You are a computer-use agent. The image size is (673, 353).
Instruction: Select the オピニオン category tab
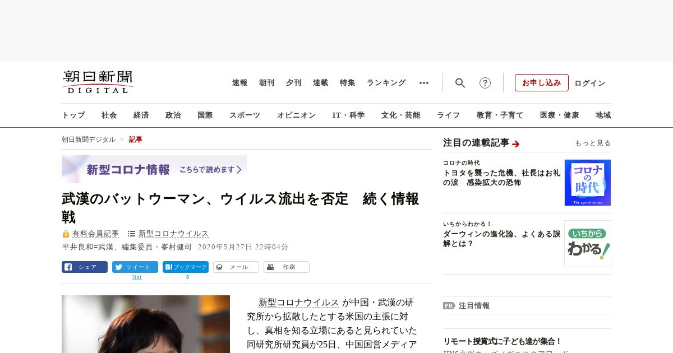click(296, 115)
